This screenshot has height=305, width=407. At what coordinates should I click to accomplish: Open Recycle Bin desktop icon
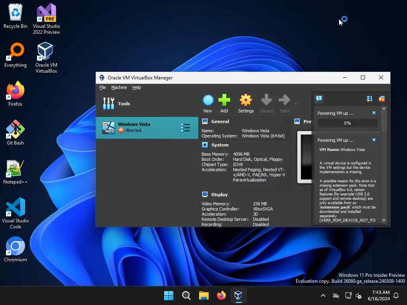coord(16,16)
